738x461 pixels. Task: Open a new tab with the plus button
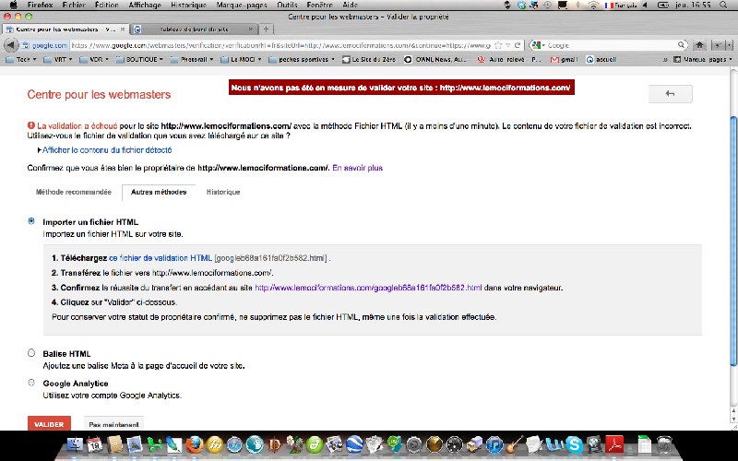pyautogui.click(x=267, y=30)
